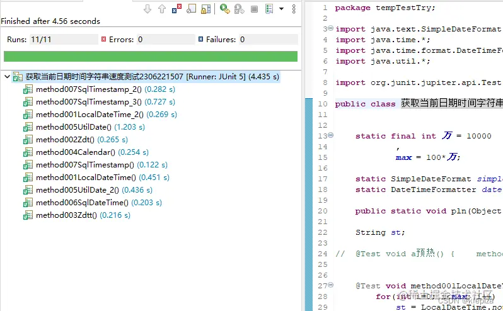Select method007SqlTimestamp_2() test result

pos(105,89)
